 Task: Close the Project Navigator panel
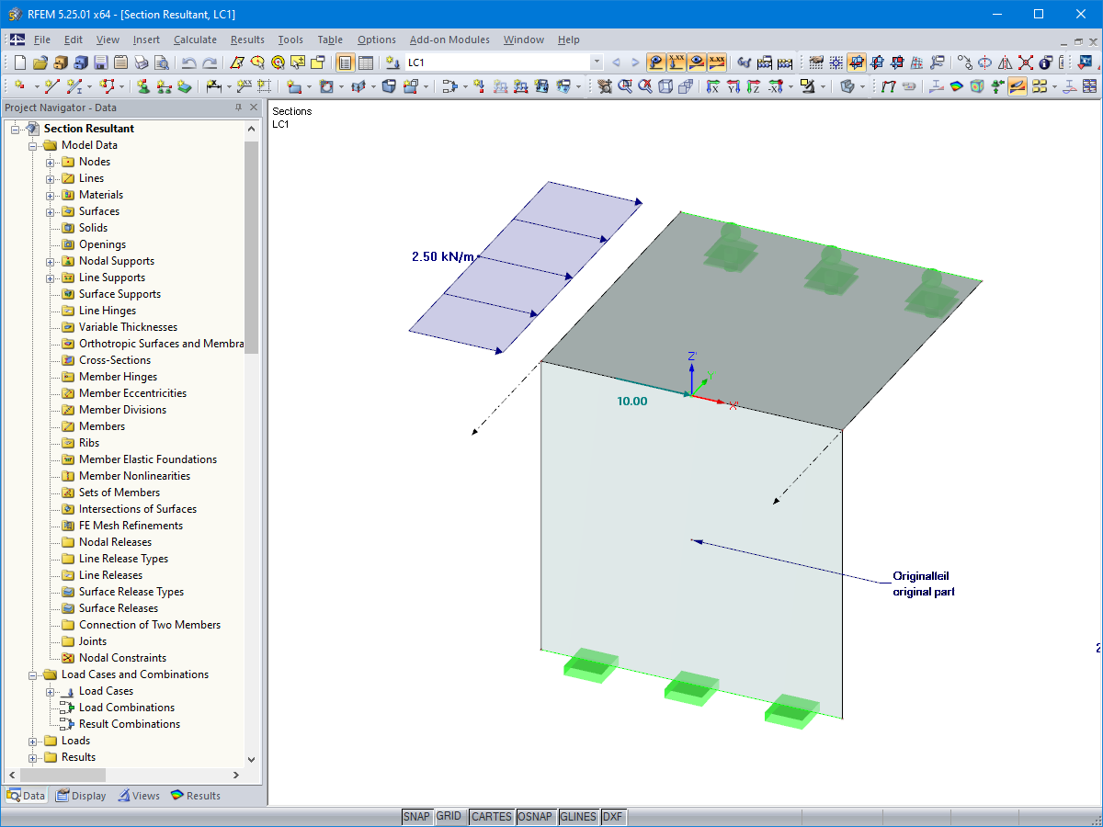click(x=254, y=108)
